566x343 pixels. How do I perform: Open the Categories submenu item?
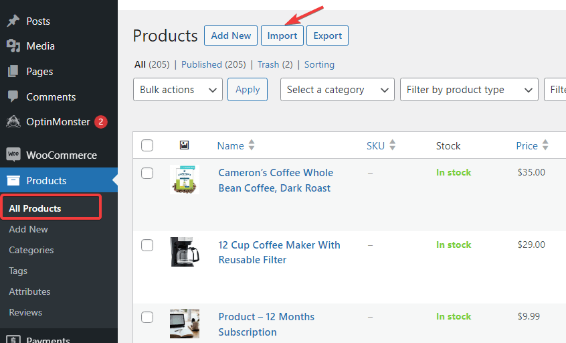31,250
